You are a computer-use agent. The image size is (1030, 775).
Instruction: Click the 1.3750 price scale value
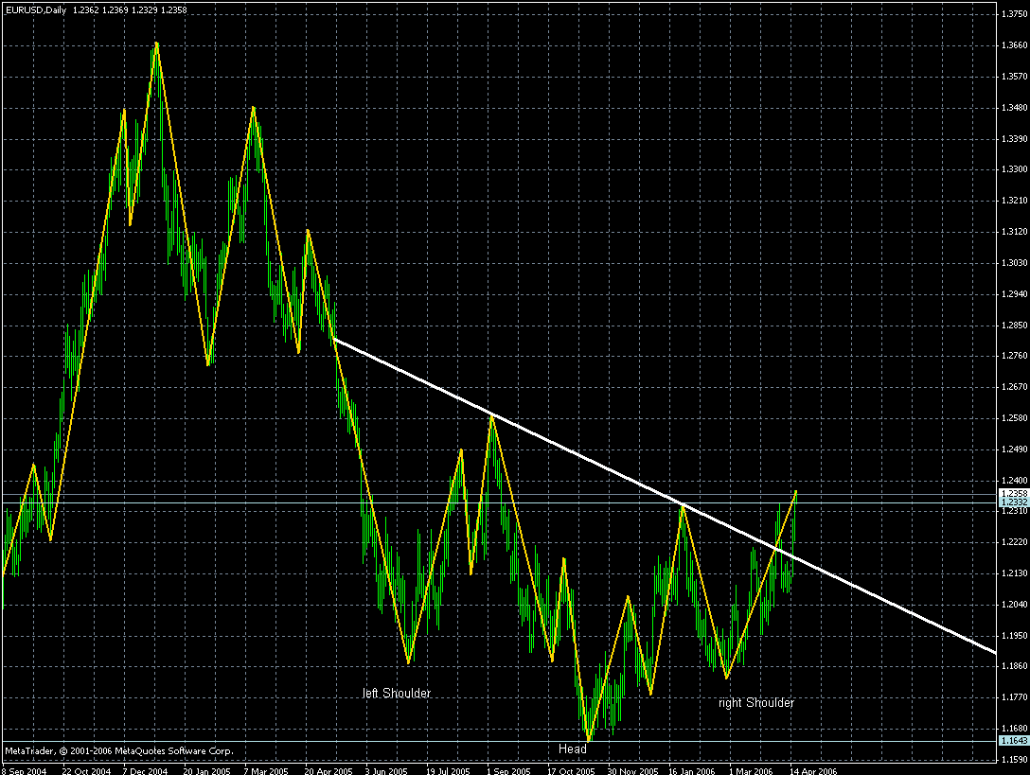click(1014, 14)
